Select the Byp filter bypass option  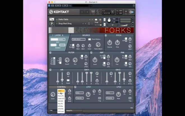54,64
